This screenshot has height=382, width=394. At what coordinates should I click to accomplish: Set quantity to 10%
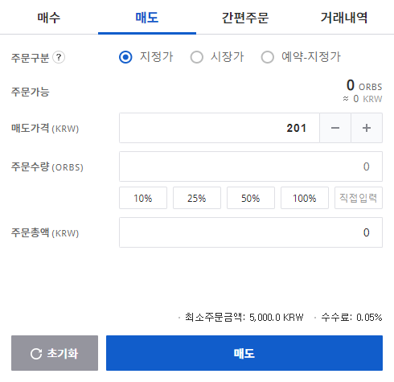coord(143,198)
